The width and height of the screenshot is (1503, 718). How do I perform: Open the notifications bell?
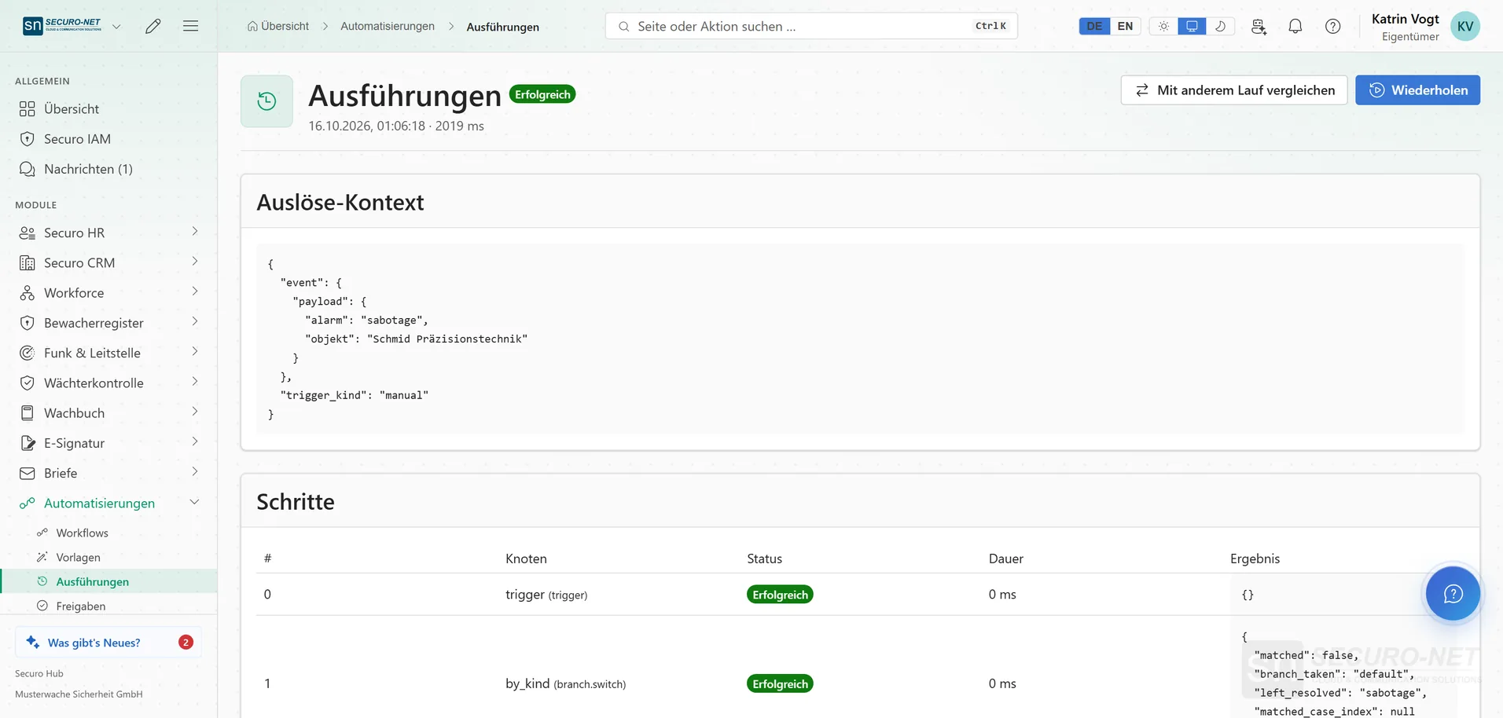[x=1295, y=26]
